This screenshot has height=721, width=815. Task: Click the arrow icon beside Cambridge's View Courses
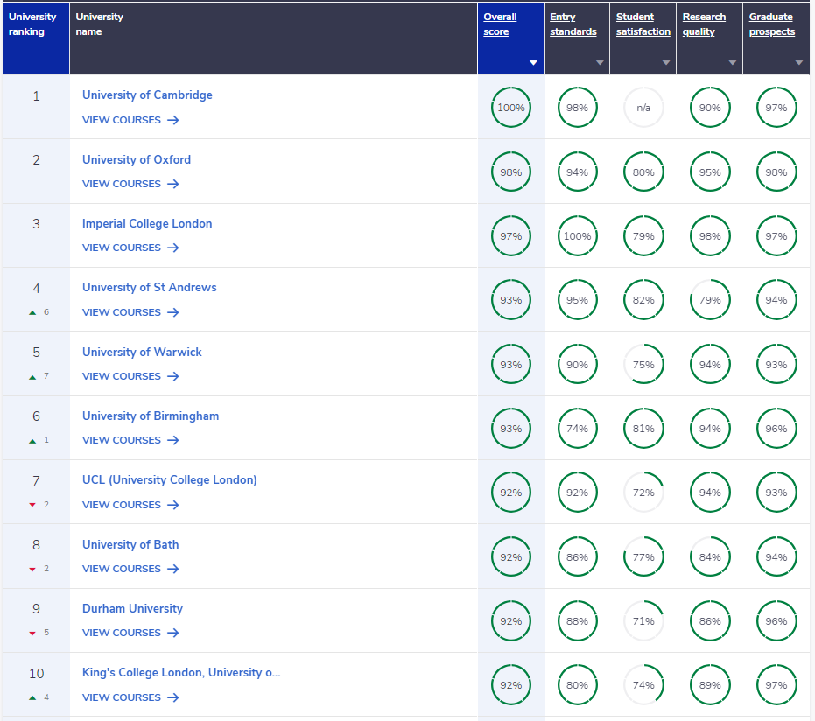(x=172, y=120)
